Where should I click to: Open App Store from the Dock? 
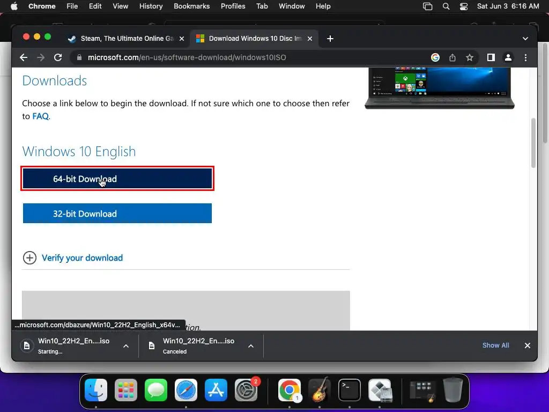216,390
